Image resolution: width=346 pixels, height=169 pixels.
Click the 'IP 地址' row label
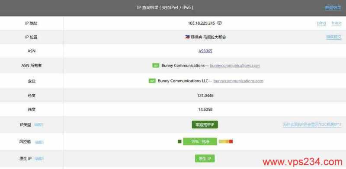(x=31, y=23)
